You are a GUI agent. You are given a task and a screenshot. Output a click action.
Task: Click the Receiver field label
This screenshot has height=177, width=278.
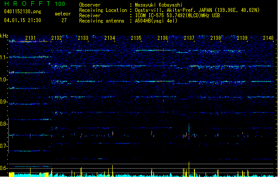tap(90, 15)
